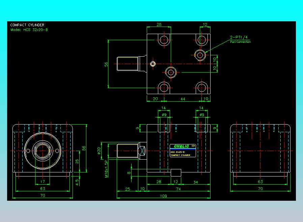Click the "17" dimension in the front view
303x222 pixels.
pyautogui.click(x=43, y=182)
